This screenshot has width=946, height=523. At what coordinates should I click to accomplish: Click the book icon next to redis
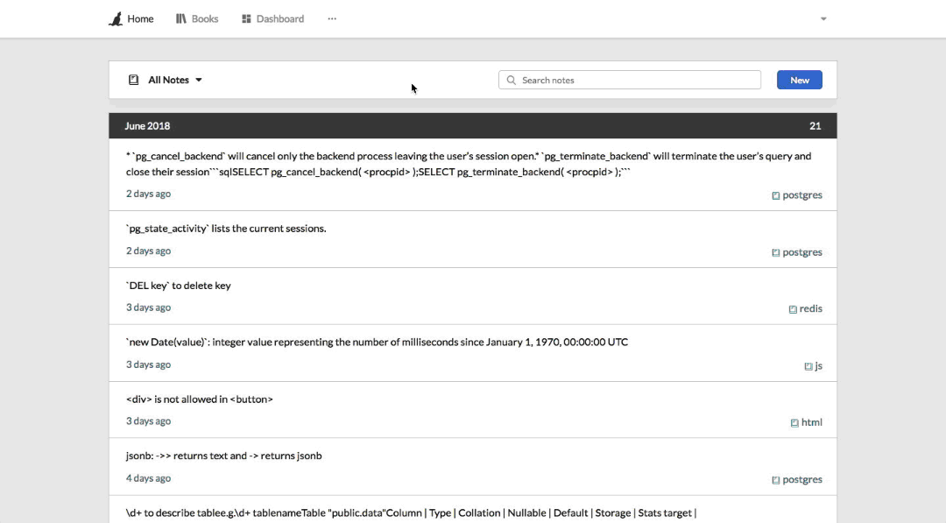[x=793, y=309]
